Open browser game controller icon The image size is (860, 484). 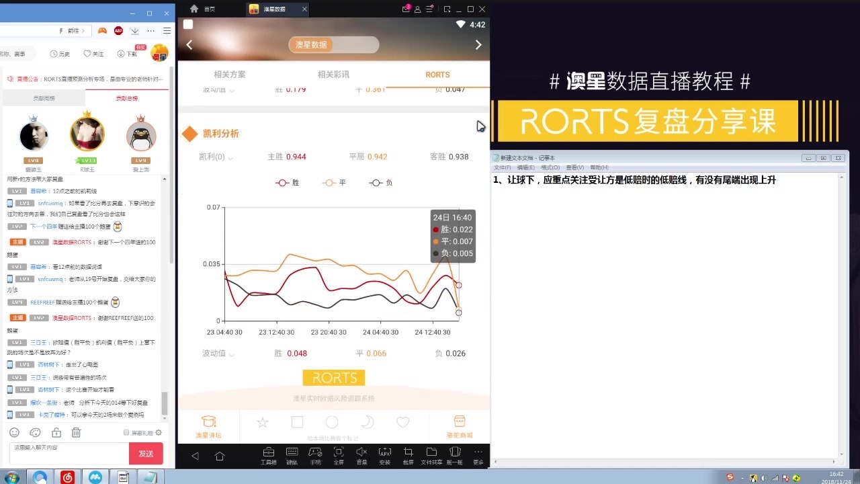pyautogui.click(x=102, y=30)
